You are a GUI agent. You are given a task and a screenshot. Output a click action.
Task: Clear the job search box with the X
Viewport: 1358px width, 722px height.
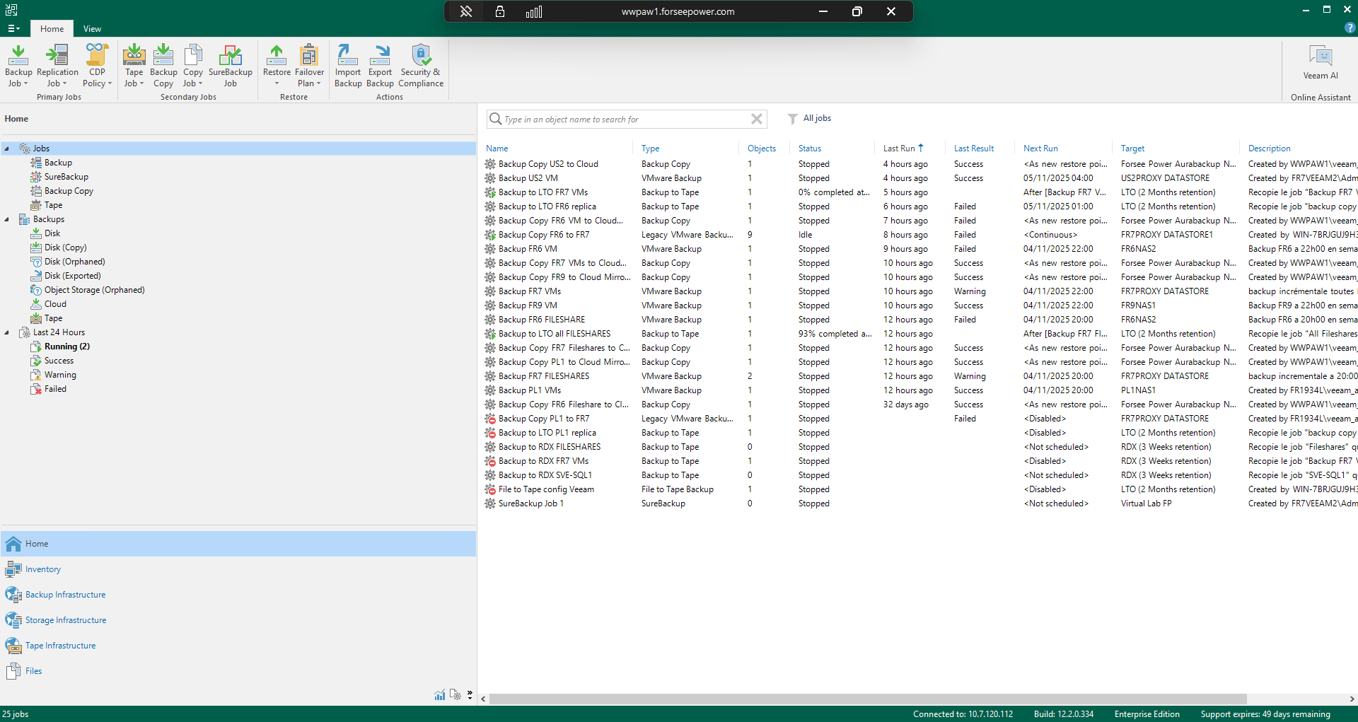tap(757, 119)
